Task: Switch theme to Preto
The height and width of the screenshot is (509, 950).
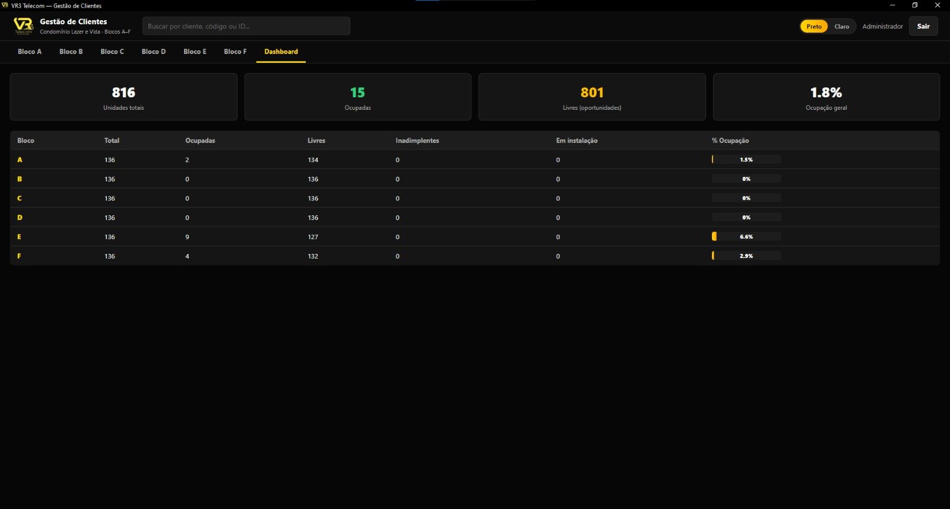Action: pyautogui.click(x=814, y=26)
